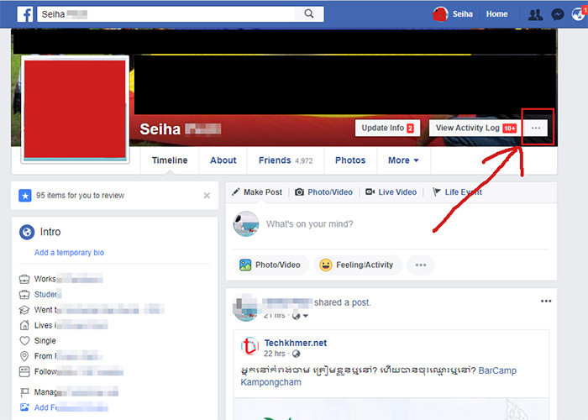Open Seiha profile link in top bar
The height and width of the screenshot is (420, 588).
(x=462, y=14)
